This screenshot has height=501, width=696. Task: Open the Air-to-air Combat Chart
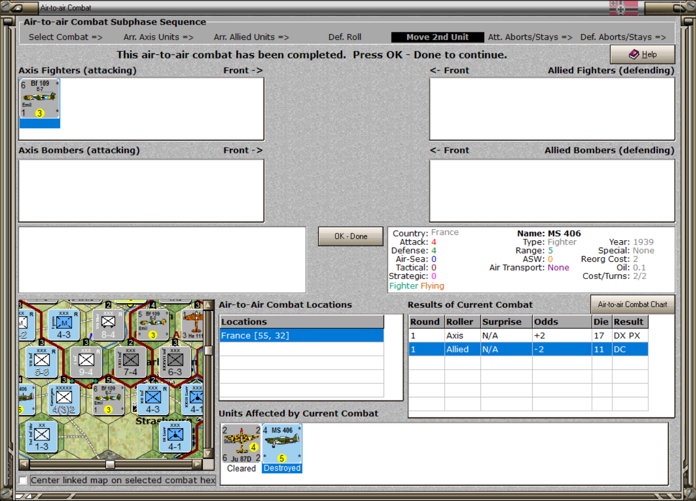click(632, 305)
